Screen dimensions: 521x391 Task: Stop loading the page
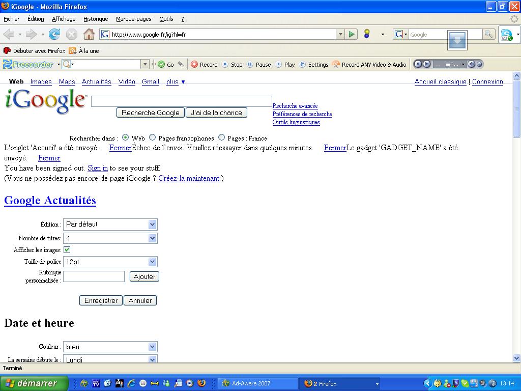click(x=71, y=34)
